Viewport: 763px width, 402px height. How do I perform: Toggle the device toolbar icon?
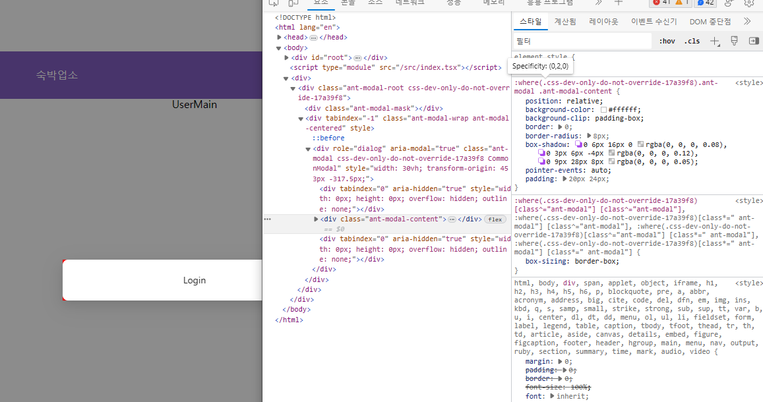point(293,3)
